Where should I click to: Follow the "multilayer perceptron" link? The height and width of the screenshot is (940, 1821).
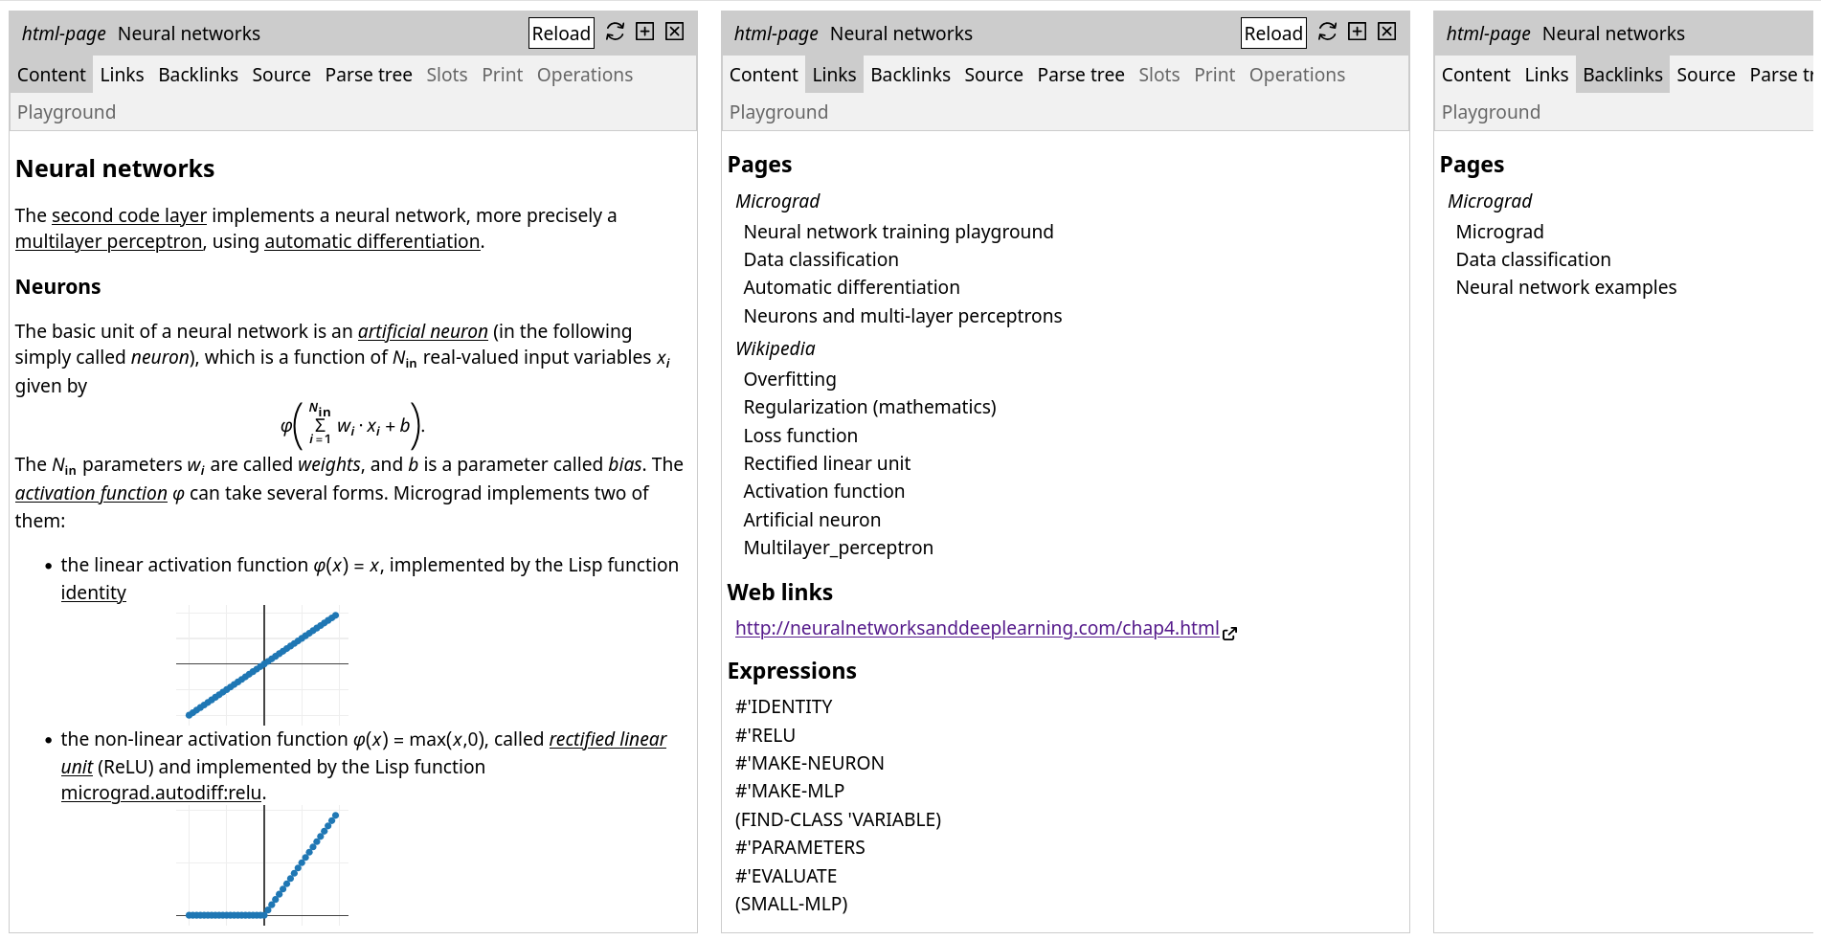point(108,241)
